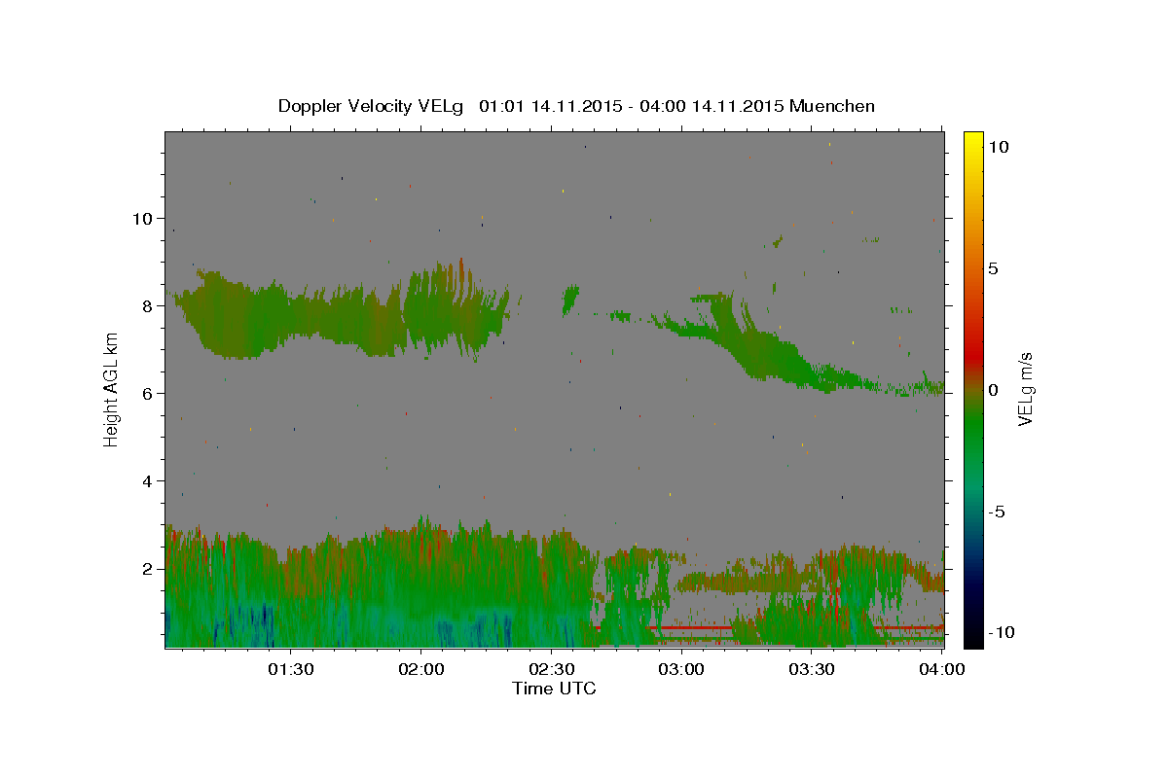
Task: Click the height tick label 4
Action: (148, 481)
